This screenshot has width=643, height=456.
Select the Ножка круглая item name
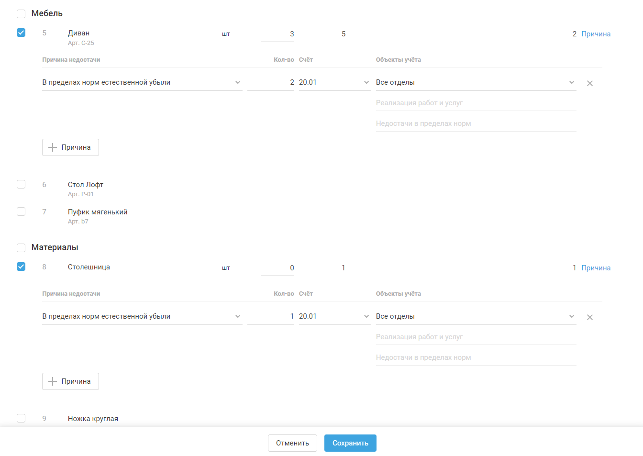coord(93,419)
